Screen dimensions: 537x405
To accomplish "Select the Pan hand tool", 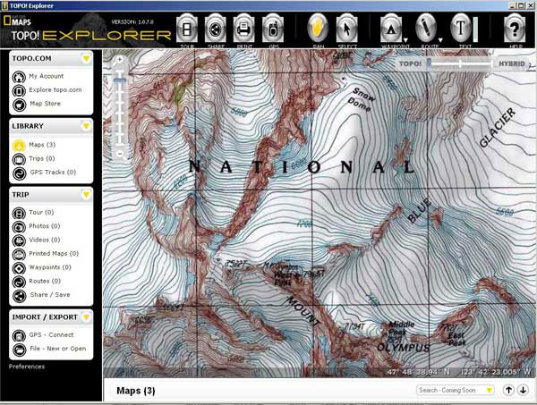I will coord(318,27).
